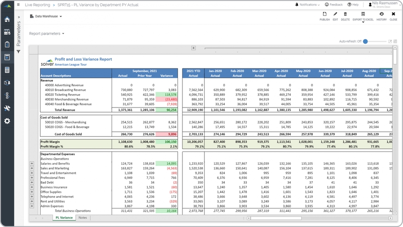Toggle the hamburger menu to collapse navigation
Screen dimensions: 403x227
point(18,5)
